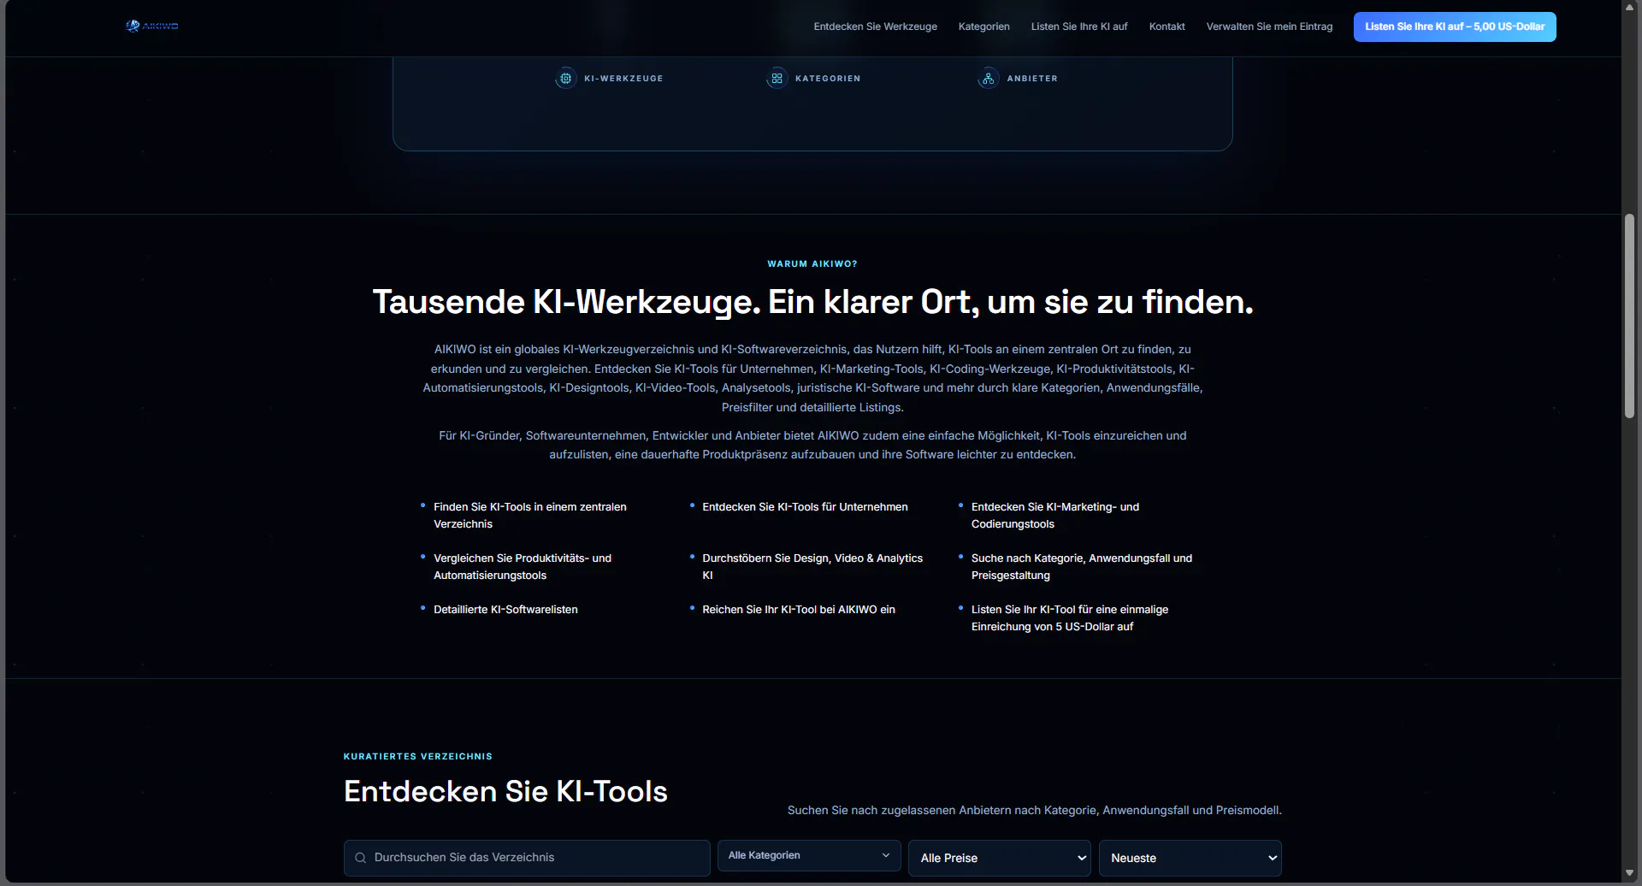
Task: Click the 'KI-WERKZEUGE' stat label
Action: click(623, 79)
